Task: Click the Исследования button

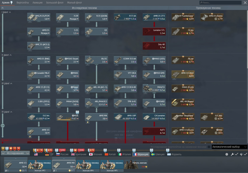Action: point(15,153)
